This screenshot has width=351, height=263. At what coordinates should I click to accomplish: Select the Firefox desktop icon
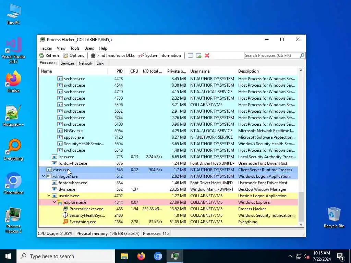tap(13, 82)
